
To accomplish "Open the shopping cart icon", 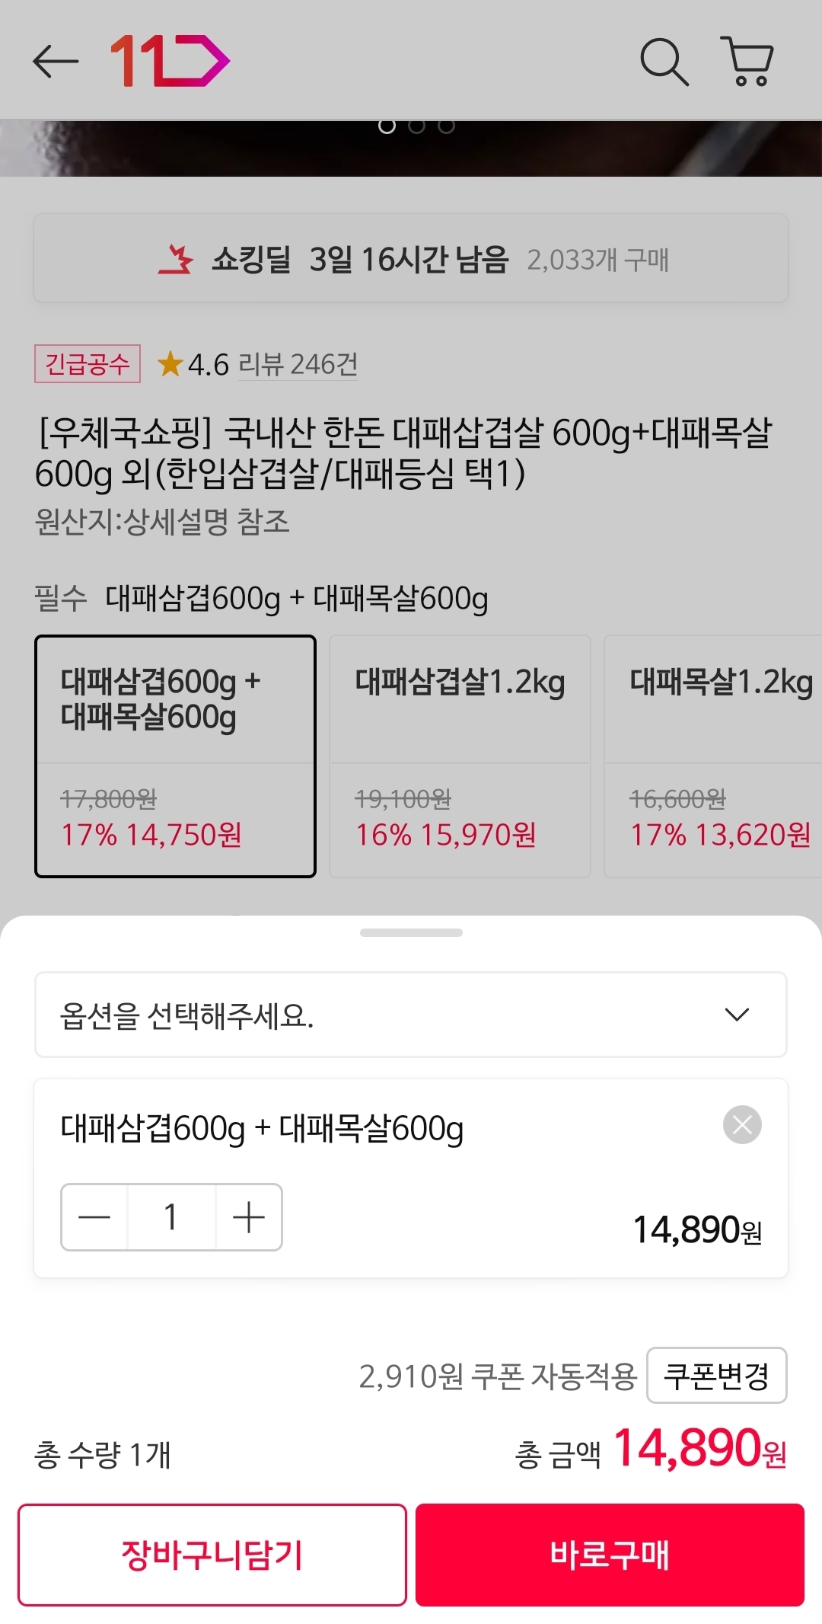I will pos(747,61).
